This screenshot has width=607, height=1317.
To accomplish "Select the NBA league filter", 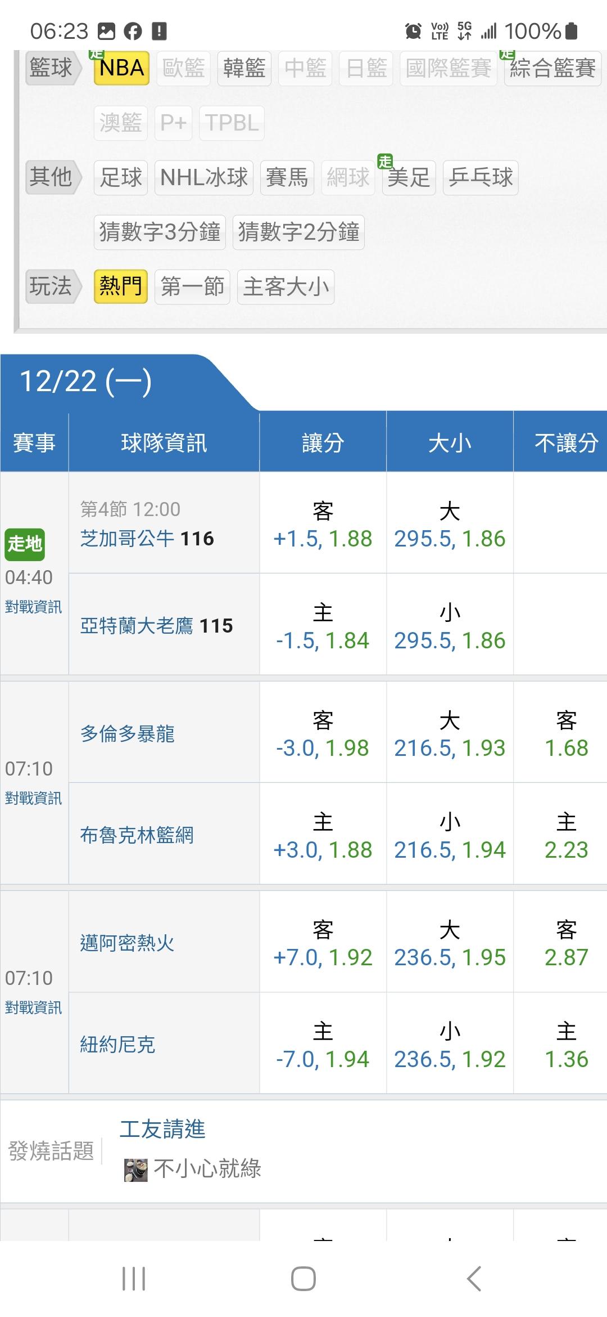I will click(121, 68).
